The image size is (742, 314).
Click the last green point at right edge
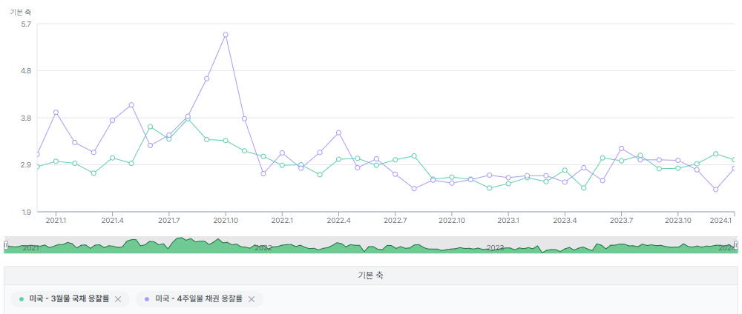[x=734, y=160]
